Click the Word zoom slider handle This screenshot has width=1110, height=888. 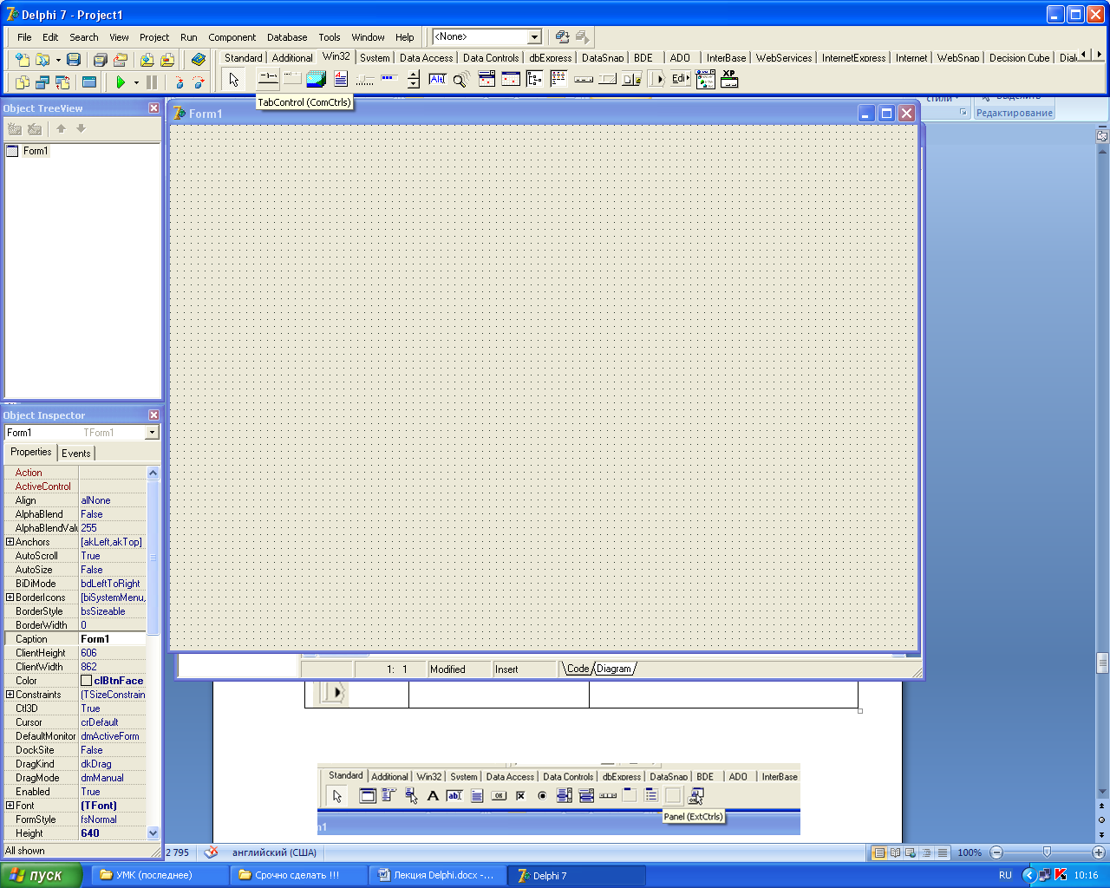pos(1047,852)
